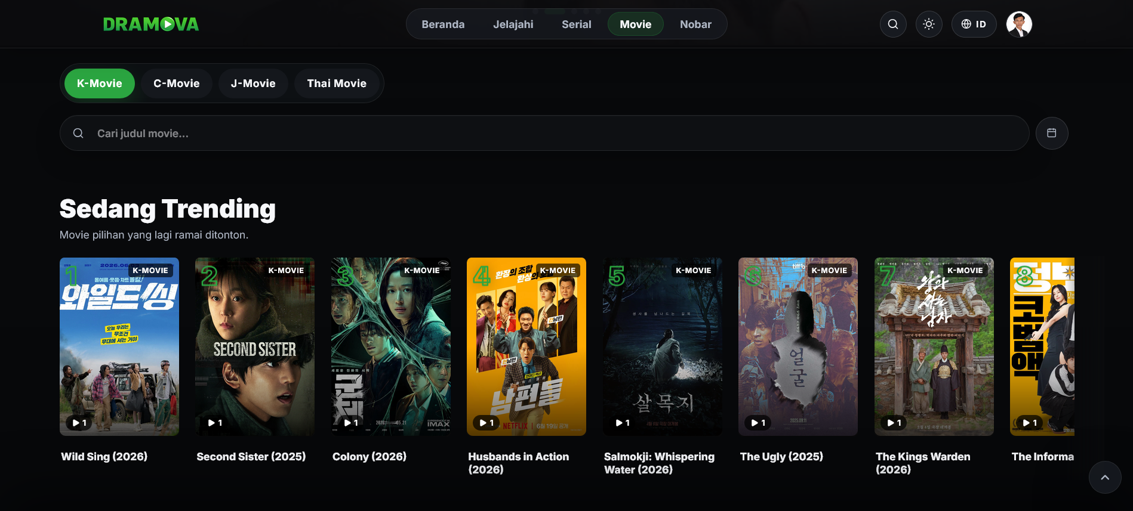Focus the Cari judul movie search field
Screen dimensions: 1133x511
coord(544,133)
